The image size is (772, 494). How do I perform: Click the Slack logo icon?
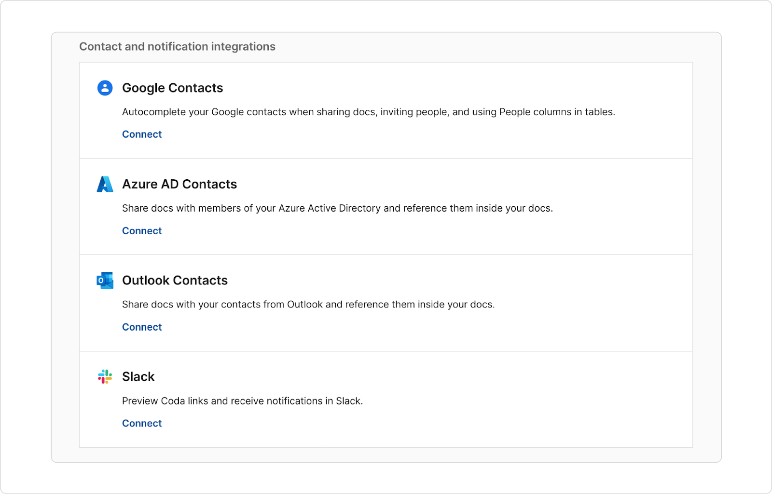[105, 376]
